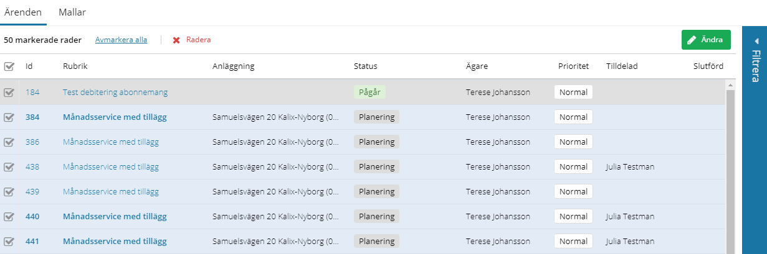
Task: Click the vertical scrollbar of the list
Action: pyautogui.click(x=730, y=168)
